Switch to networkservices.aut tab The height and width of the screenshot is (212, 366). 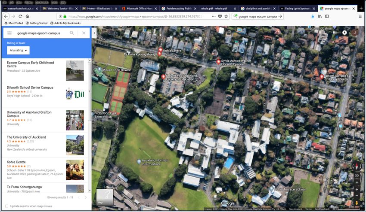pyautogui.click(x=21, y=9)
